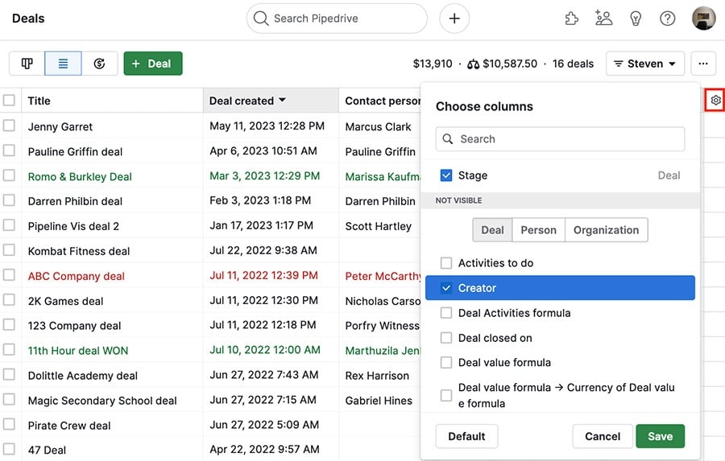Open the Pipeline Vis deal 2

tap(73, 226)
